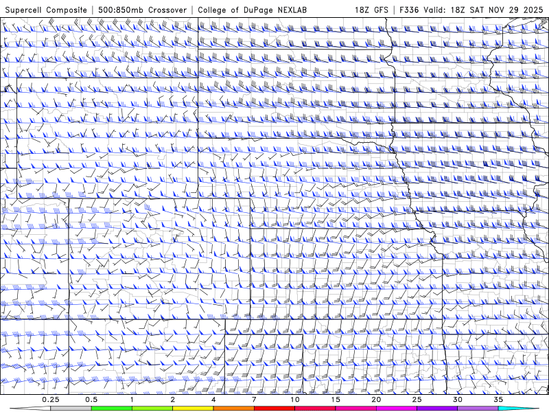Click the yellow color bar segment after 2
Screen dimensions: 549x412
[193, 408]
